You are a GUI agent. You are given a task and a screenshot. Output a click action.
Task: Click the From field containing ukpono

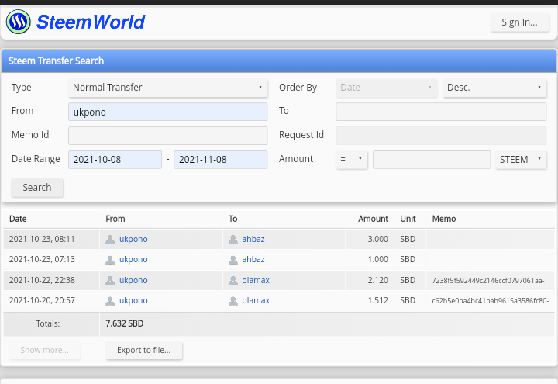pos(167,112)
